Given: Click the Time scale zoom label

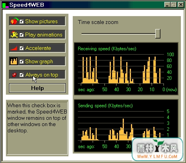Looking at the screenshot, I should pos(98,22).
